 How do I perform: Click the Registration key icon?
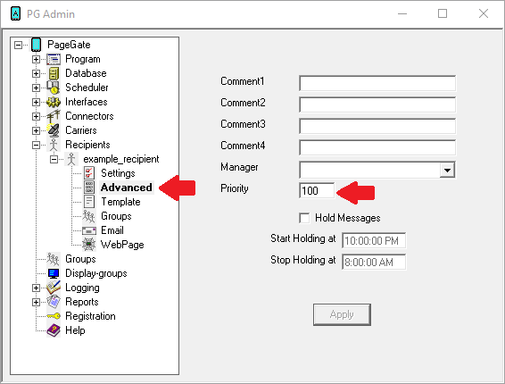tap(54, 316)
